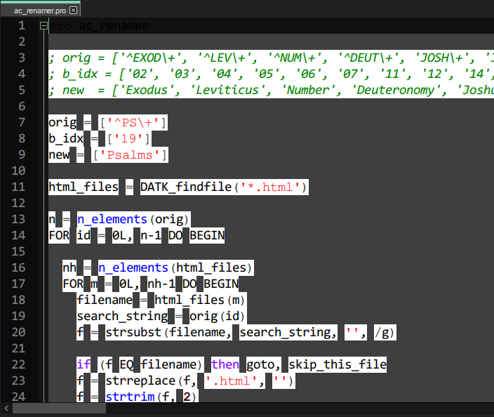Click the '*.html' string argument
The image size is (494, 417).
(x=269, y=187)
